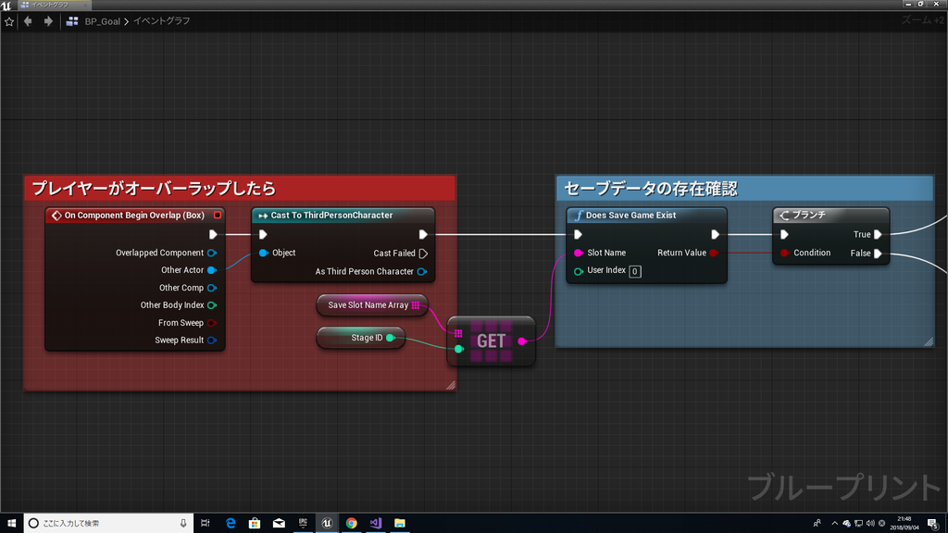Click As Third Person Character output pin
This screenshot has width=948, height=533.
click(422, 271)
